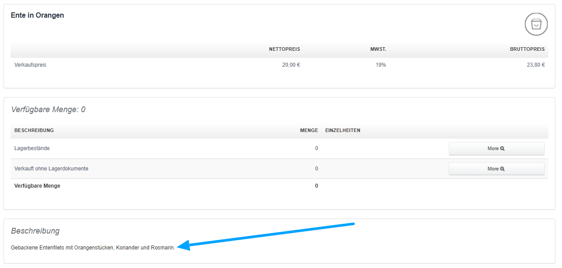Viewport: 562px width, 268px height.
Task: Select the bold total quantity 0
Action: pos(316,186)
